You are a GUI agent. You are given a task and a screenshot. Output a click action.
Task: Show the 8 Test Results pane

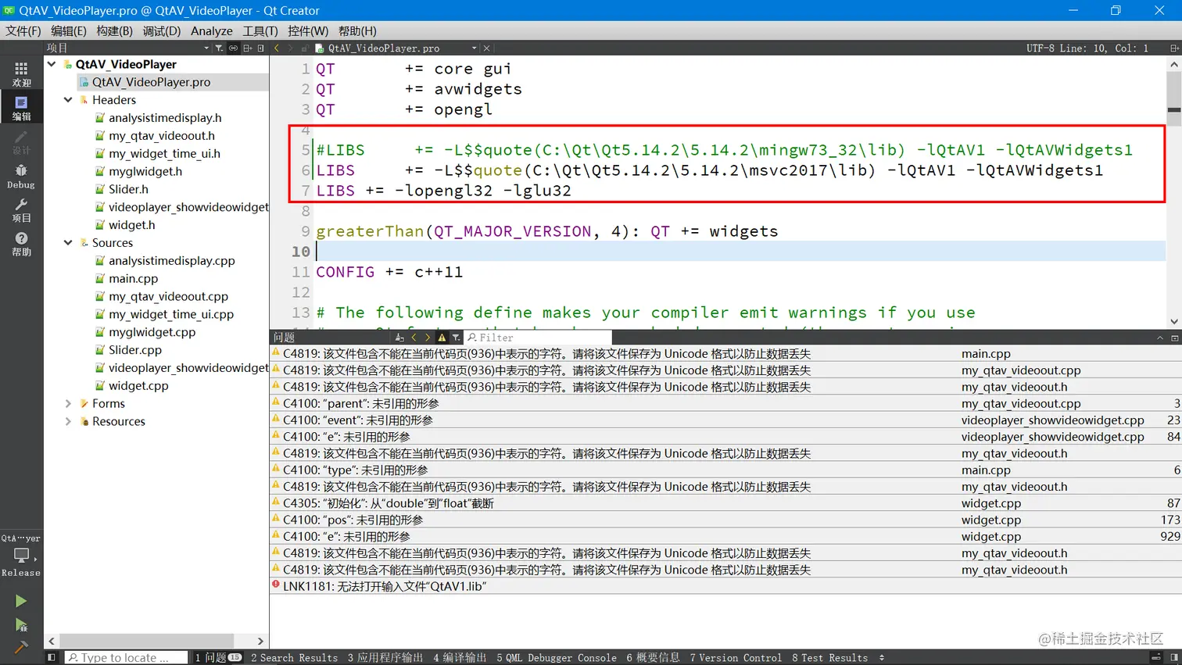(830, 658)
